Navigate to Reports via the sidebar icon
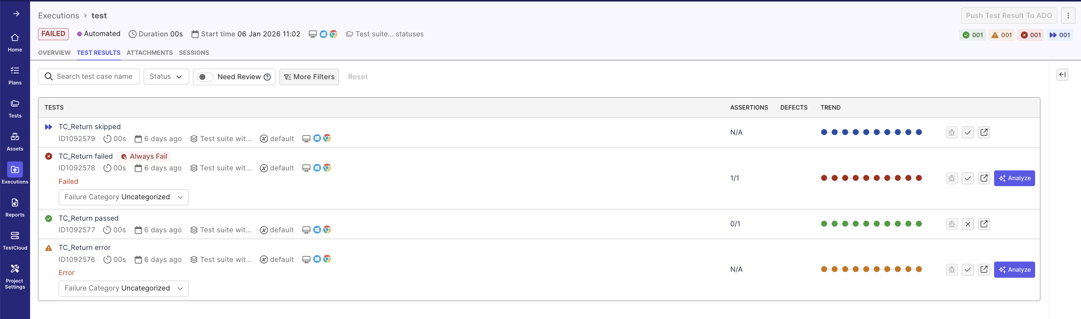Viewport: 1081px width, 319px height. (x=15, y=208)
